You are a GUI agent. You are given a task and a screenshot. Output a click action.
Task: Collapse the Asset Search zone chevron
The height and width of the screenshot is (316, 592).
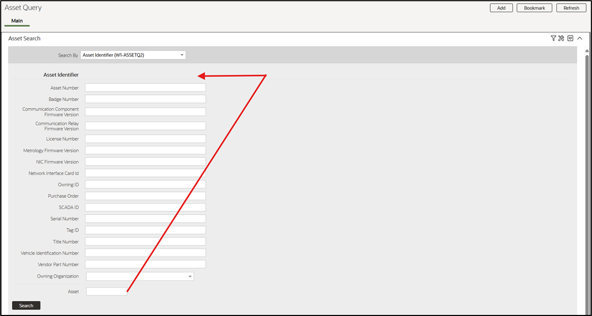coord(580,38)
